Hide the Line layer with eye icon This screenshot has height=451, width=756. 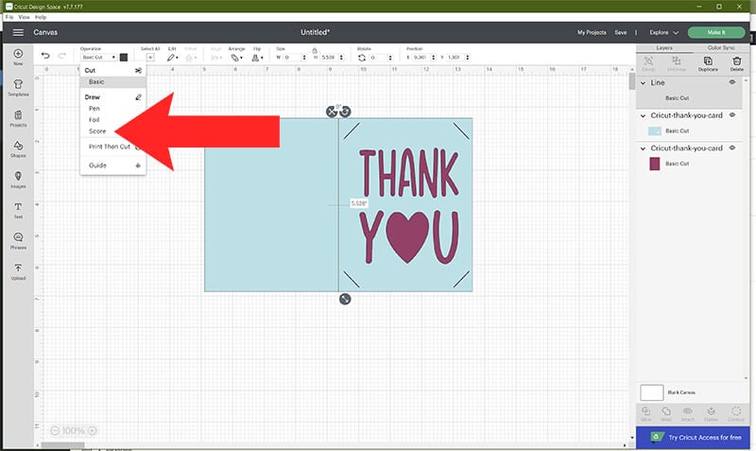coord(732,82)
